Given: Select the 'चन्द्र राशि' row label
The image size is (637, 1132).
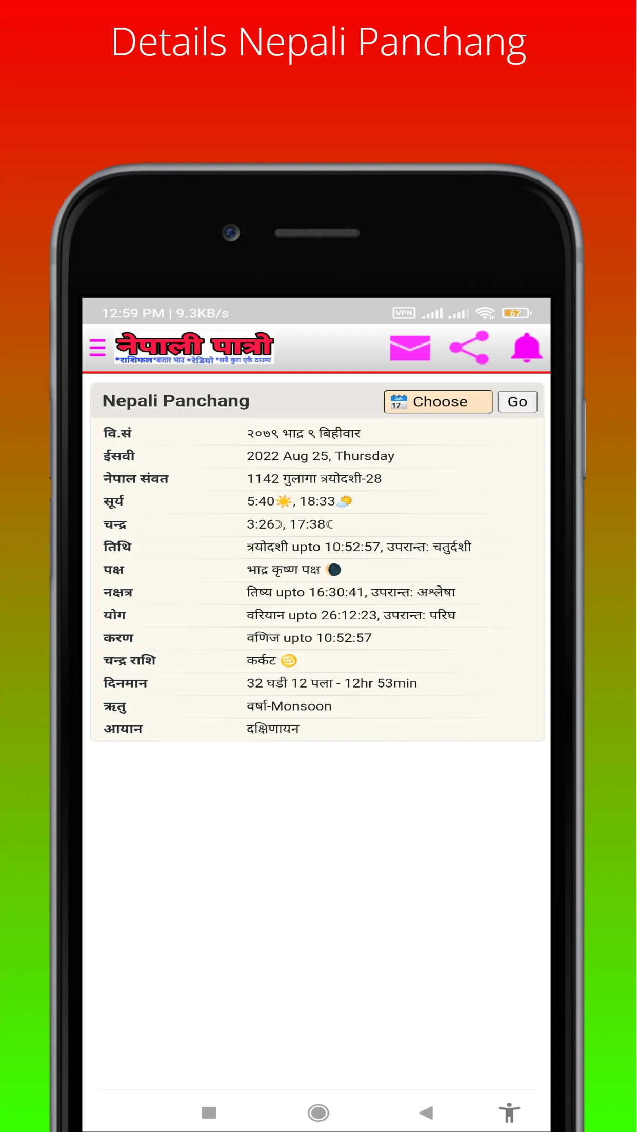Looking at the screenshot, I should [x=129, y=660].
